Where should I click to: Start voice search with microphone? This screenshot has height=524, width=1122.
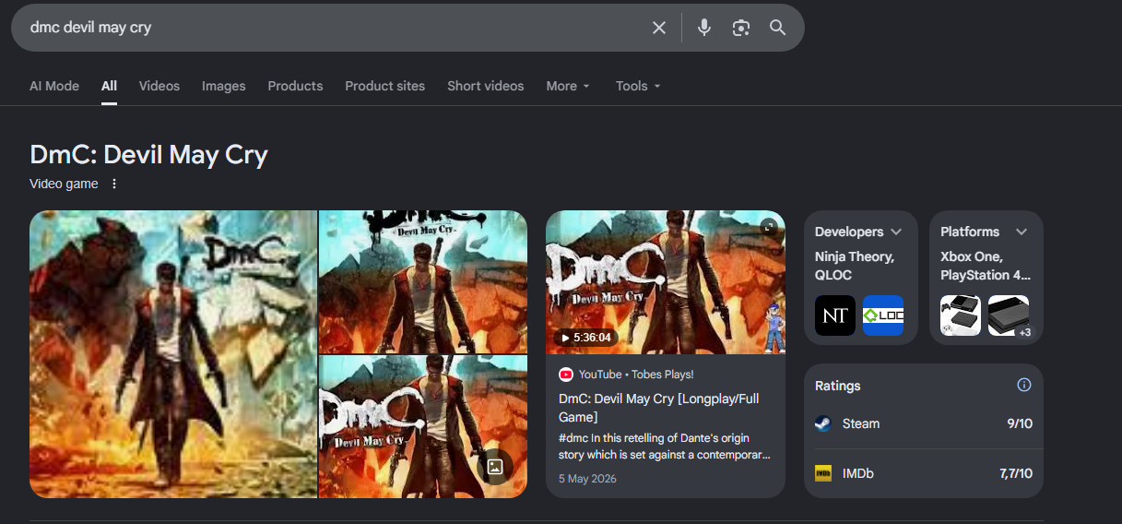pyautogui.click(x=704, y=28)
